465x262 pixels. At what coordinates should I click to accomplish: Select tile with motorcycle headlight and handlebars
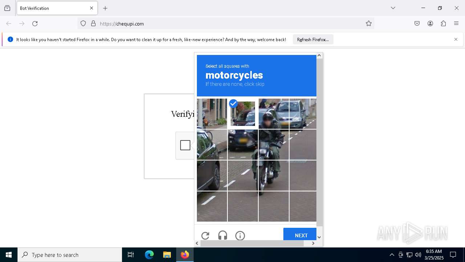pos(274,144)
